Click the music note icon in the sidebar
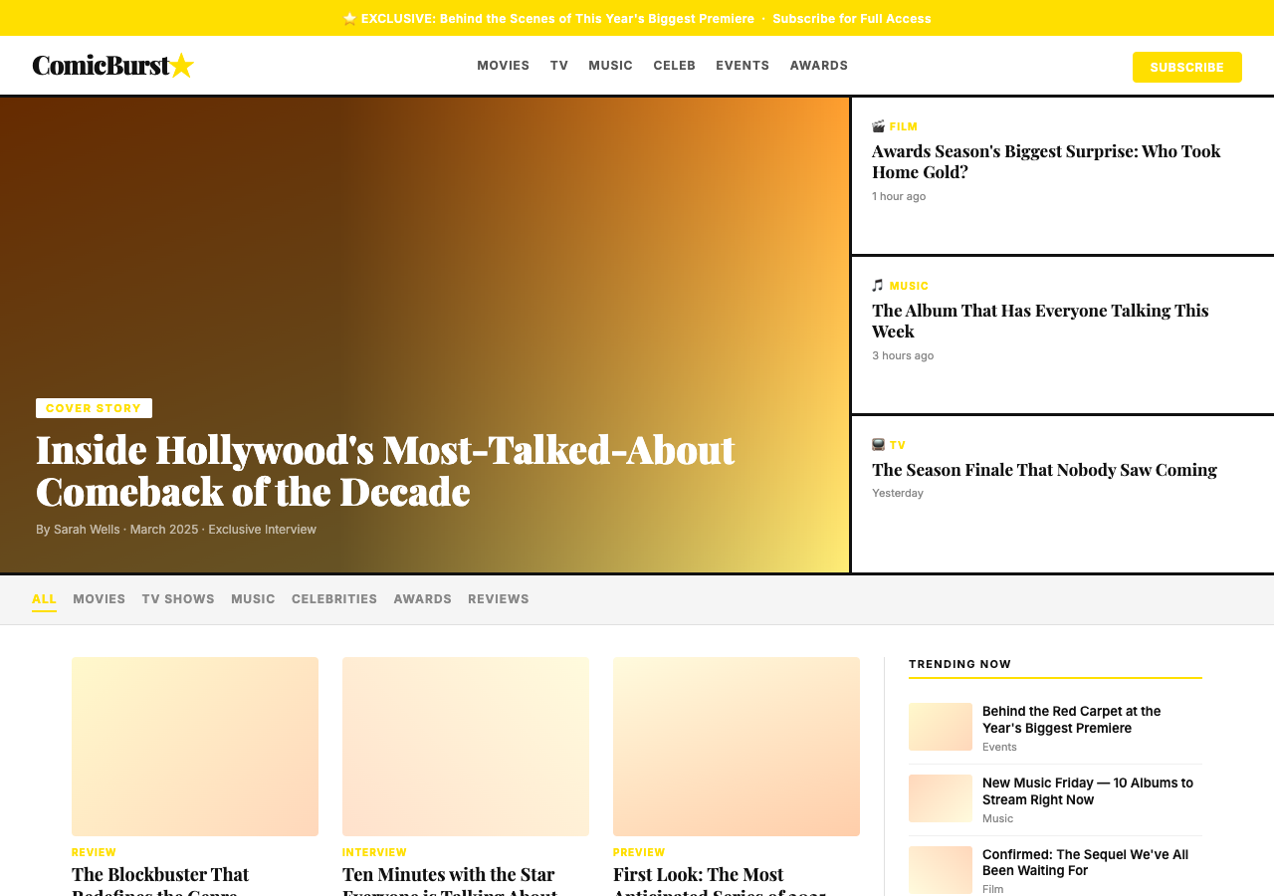 tap(877, 285)
